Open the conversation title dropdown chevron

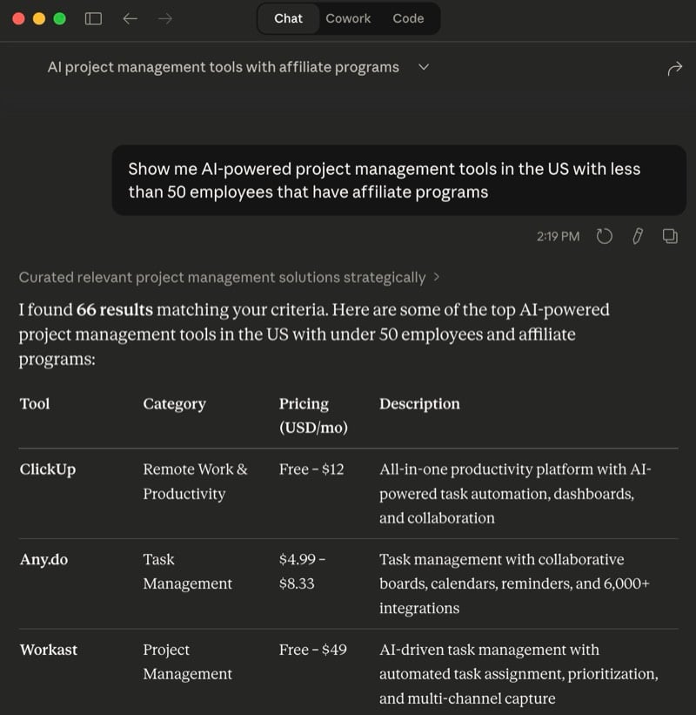click(424, 67)
